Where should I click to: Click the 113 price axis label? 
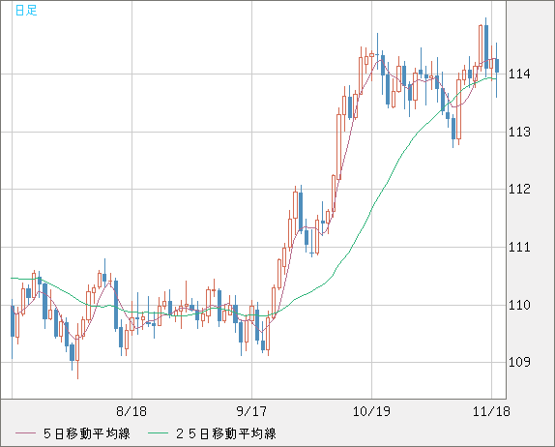pos(519,132)
